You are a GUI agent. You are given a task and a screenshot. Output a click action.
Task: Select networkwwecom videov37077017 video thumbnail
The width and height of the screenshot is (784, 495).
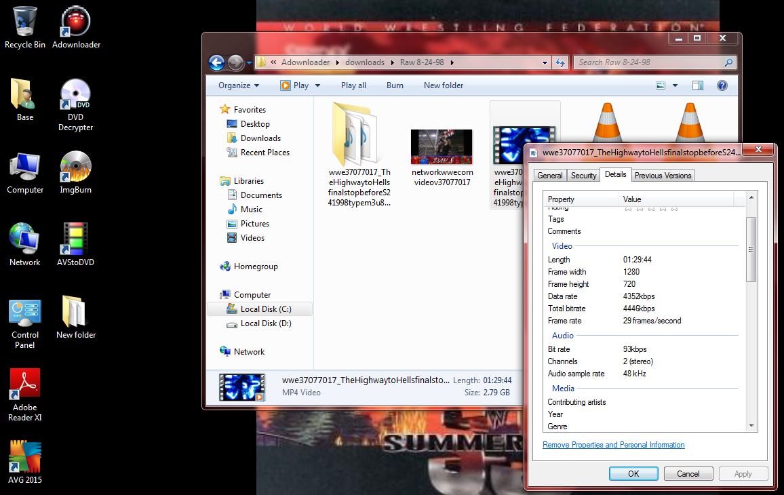(x=442, y=159)
